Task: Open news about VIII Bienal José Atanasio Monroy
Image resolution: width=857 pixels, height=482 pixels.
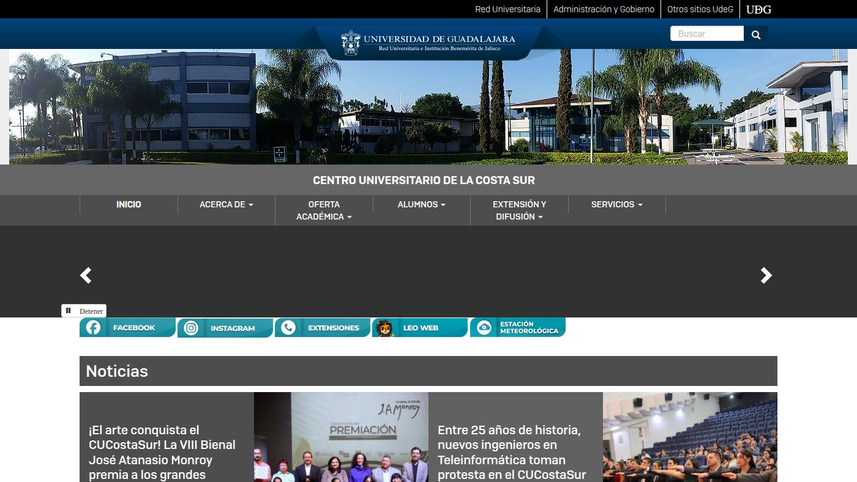Action: [x=162, y=452]
